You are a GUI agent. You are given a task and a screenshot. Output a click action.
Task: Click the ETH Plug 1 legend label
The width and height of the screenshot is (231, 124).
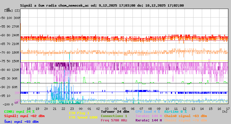[x=79, y=113]
